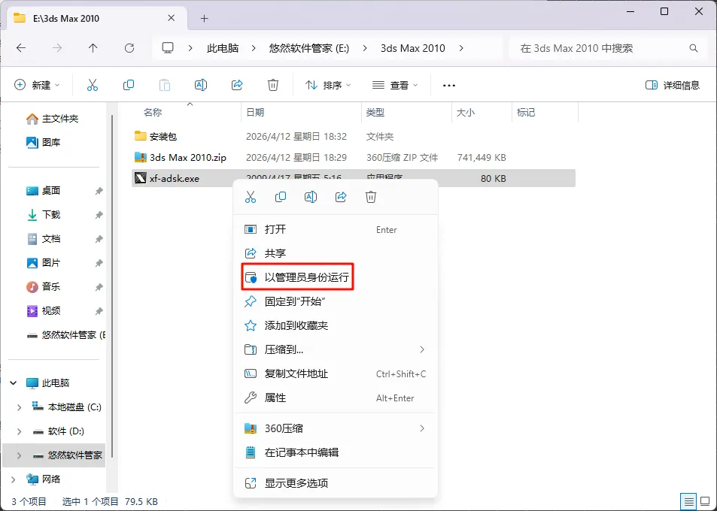Screen dimensions: 717x511
Task: Choose 固定到"开始" from the context menu
Action: click(336, 301)
